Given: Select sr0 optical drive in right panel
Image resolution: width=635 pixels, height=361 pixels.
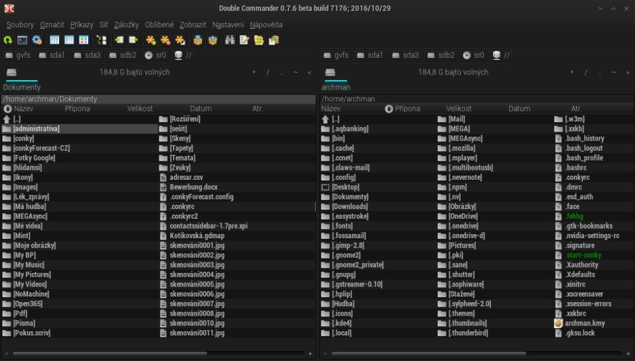Looking at the screenshot, I should 473,55.
